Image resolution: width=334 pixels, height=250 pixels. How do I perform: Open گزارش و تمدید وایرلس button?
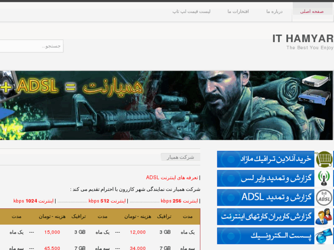266,178
